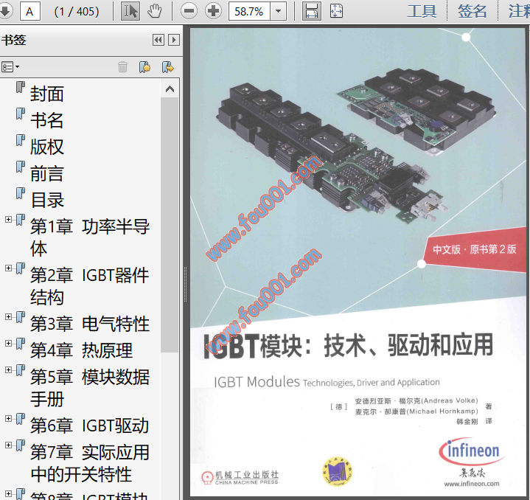
Task: Open the 签名 sign pane
Action: point(473,12)
